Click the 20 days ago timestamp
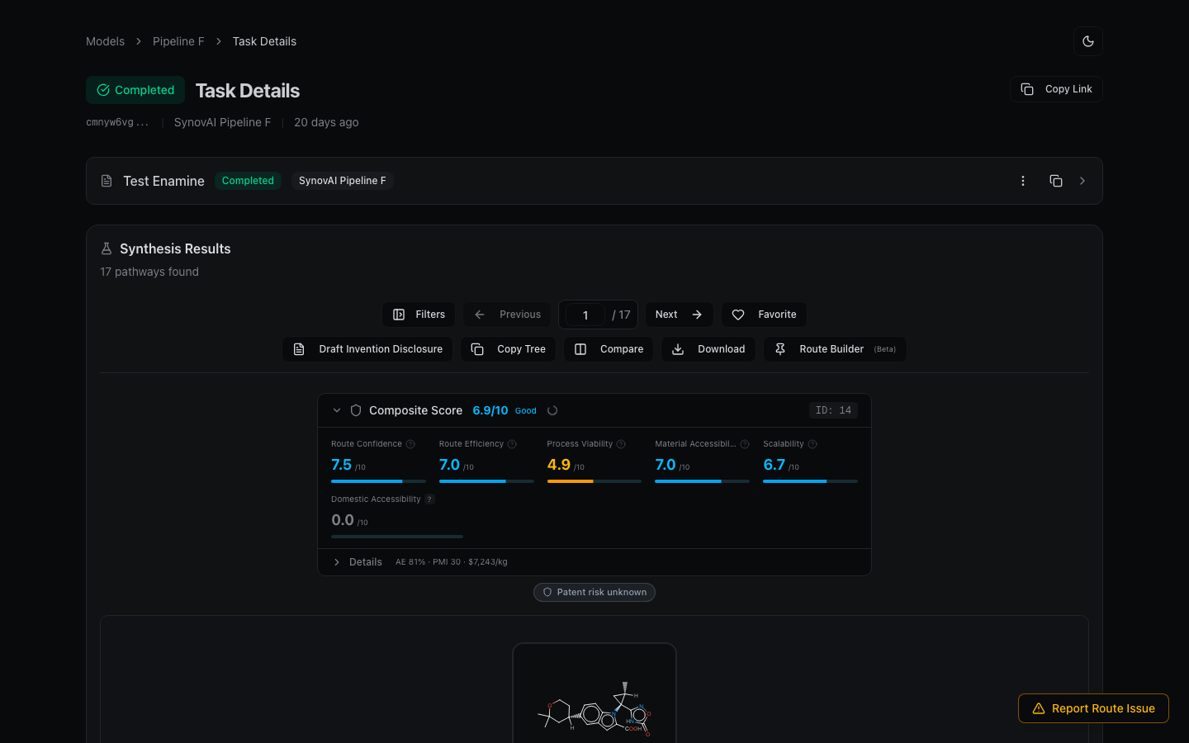The image size is (1189, 743). coord(326,122)
